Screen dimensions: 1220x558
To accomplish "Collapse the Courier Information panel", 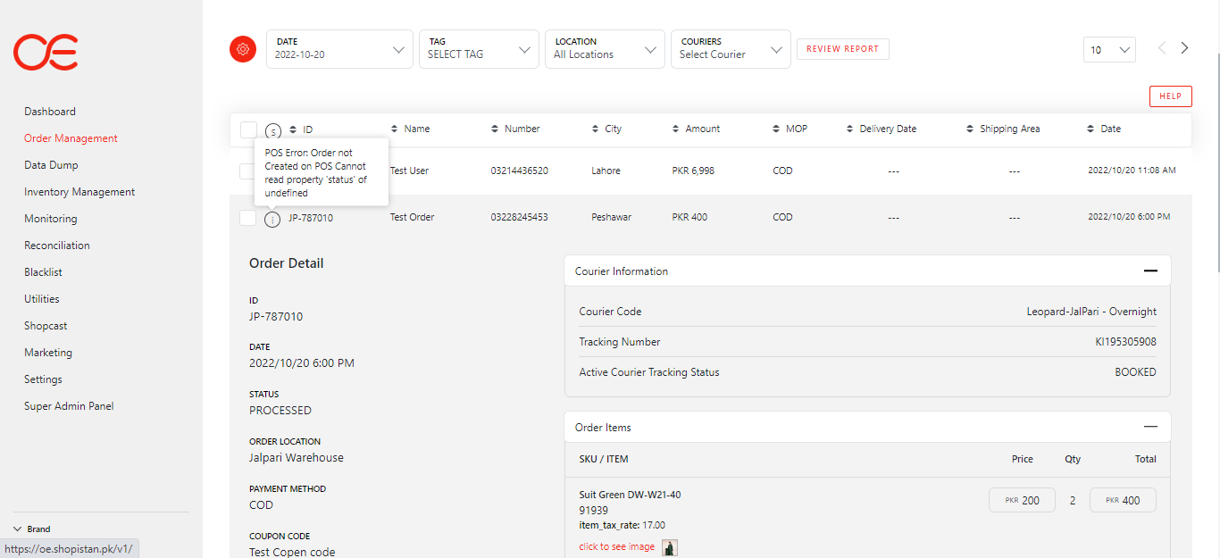I will 1150,271.
